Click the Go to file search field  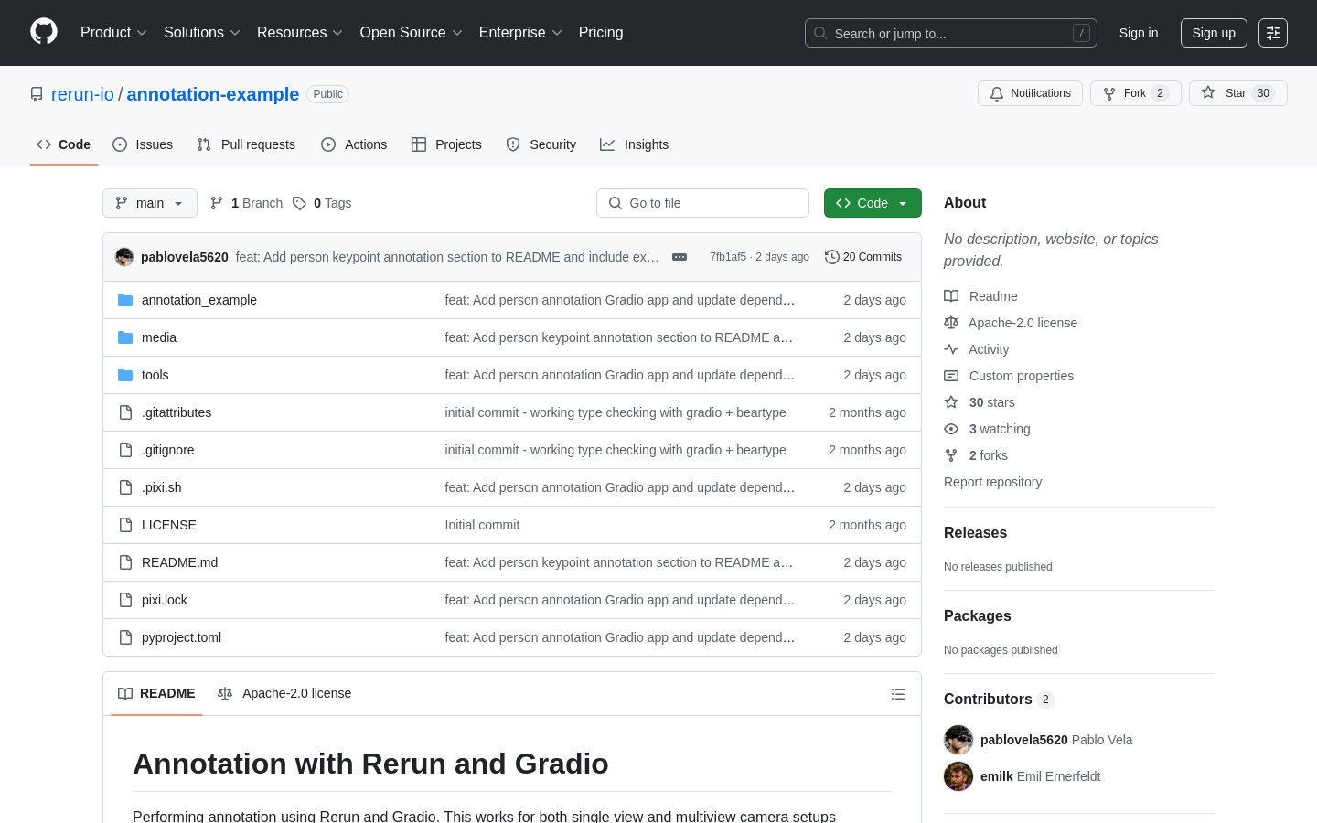click(x=702, y=203)
